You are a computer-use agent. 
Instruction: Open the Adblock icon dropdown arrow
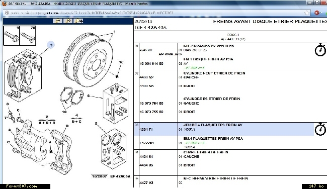coord(320,13)
